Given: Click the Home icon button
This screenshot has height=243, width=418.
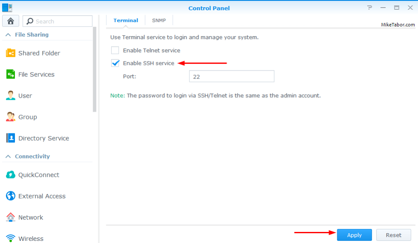Looking at the screenshot, I should pyautogui.click(x=11, y=21).
